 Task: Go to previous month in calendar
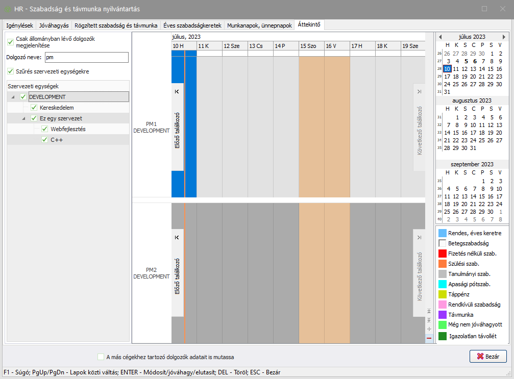coord(440,37)
